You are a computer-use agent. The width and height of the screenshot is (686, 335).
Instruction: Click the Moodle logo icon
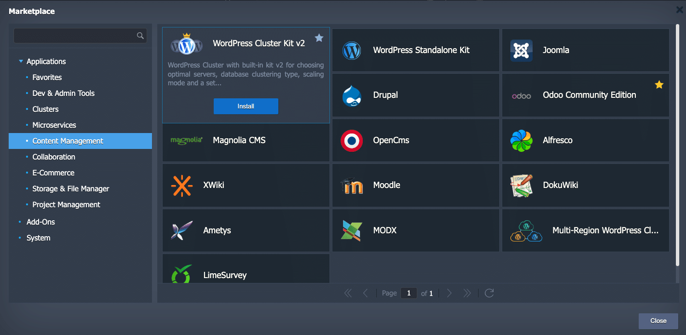(352, 186)
